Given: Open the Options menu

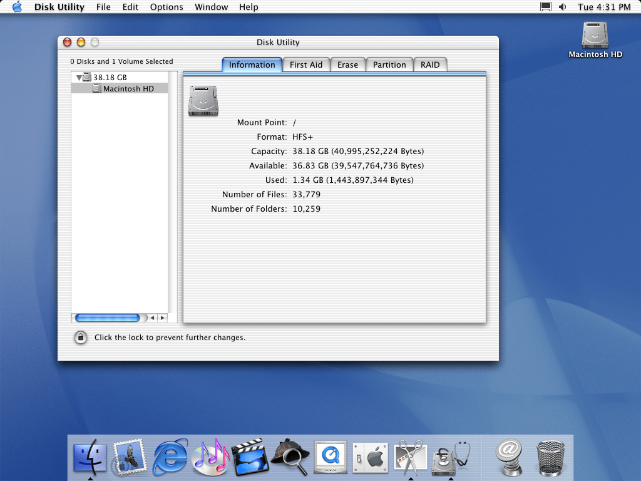Looking at the screenshot, I should click(x=167, y=7).
